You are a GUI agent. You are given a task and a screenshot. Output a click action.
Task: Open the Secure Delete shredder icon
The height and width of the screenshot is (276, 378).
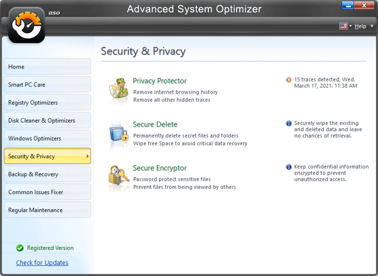(118, 132)
